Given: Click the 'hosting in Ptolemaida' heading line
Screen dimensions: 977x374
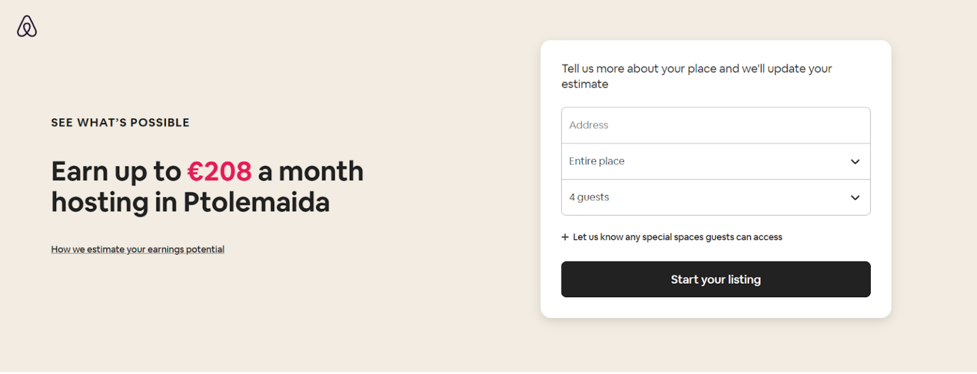Looking at the screenshot, I should click(190, 203).
